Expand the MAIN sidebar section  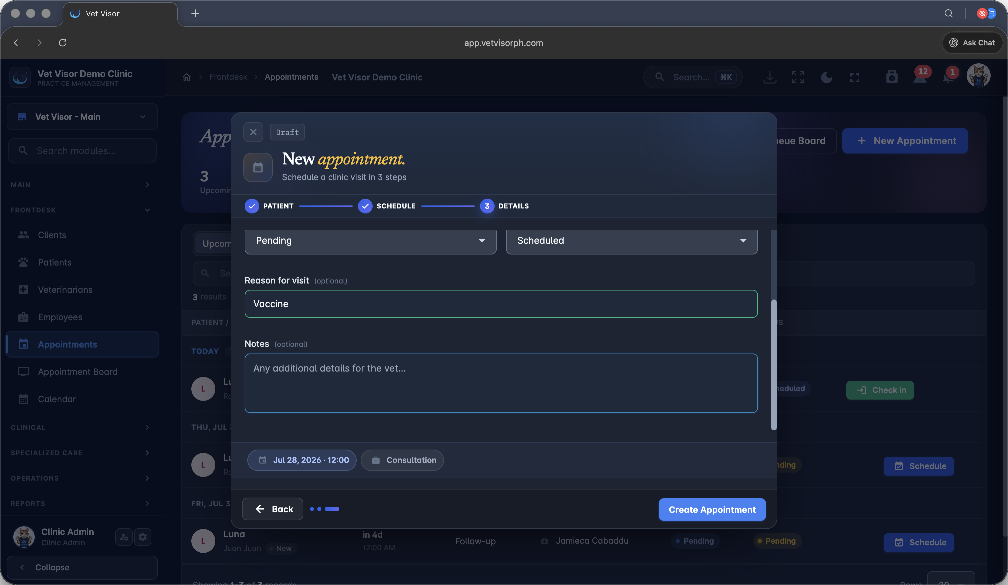click(80, 184)
